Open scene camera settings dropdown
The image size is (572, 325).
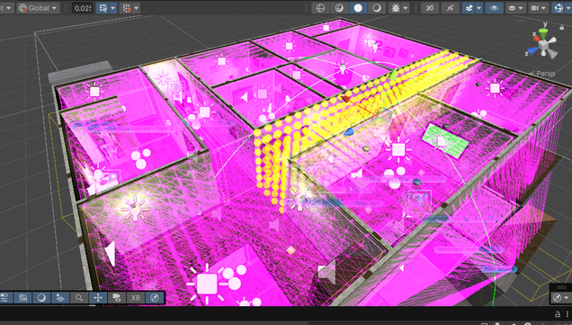click(x=539, y=8)
